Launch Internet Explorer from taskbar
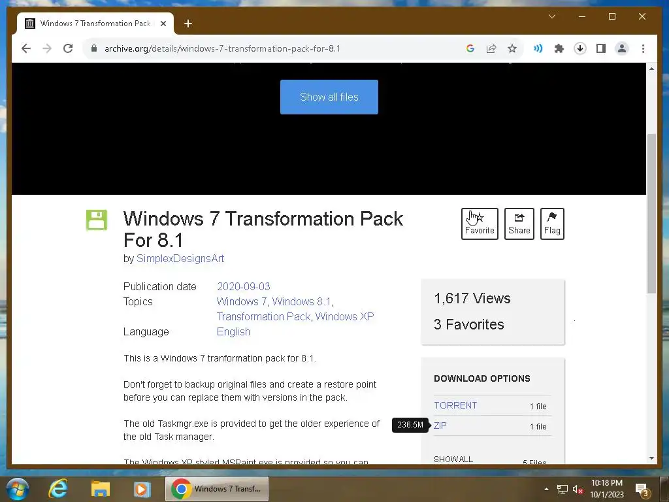The image size is (669, 502). 57,489
